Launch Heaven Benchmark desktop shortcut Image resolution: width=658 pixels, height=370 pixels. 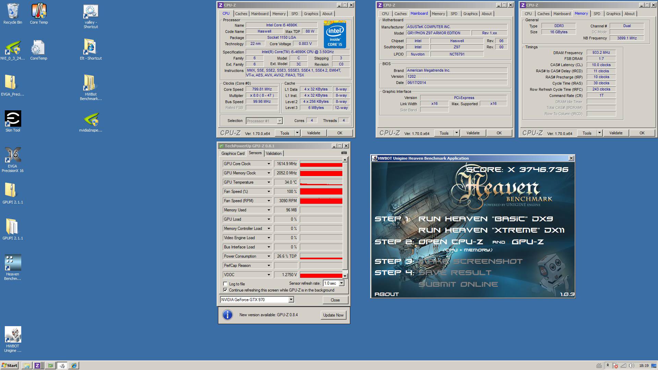tap(13, 268)
